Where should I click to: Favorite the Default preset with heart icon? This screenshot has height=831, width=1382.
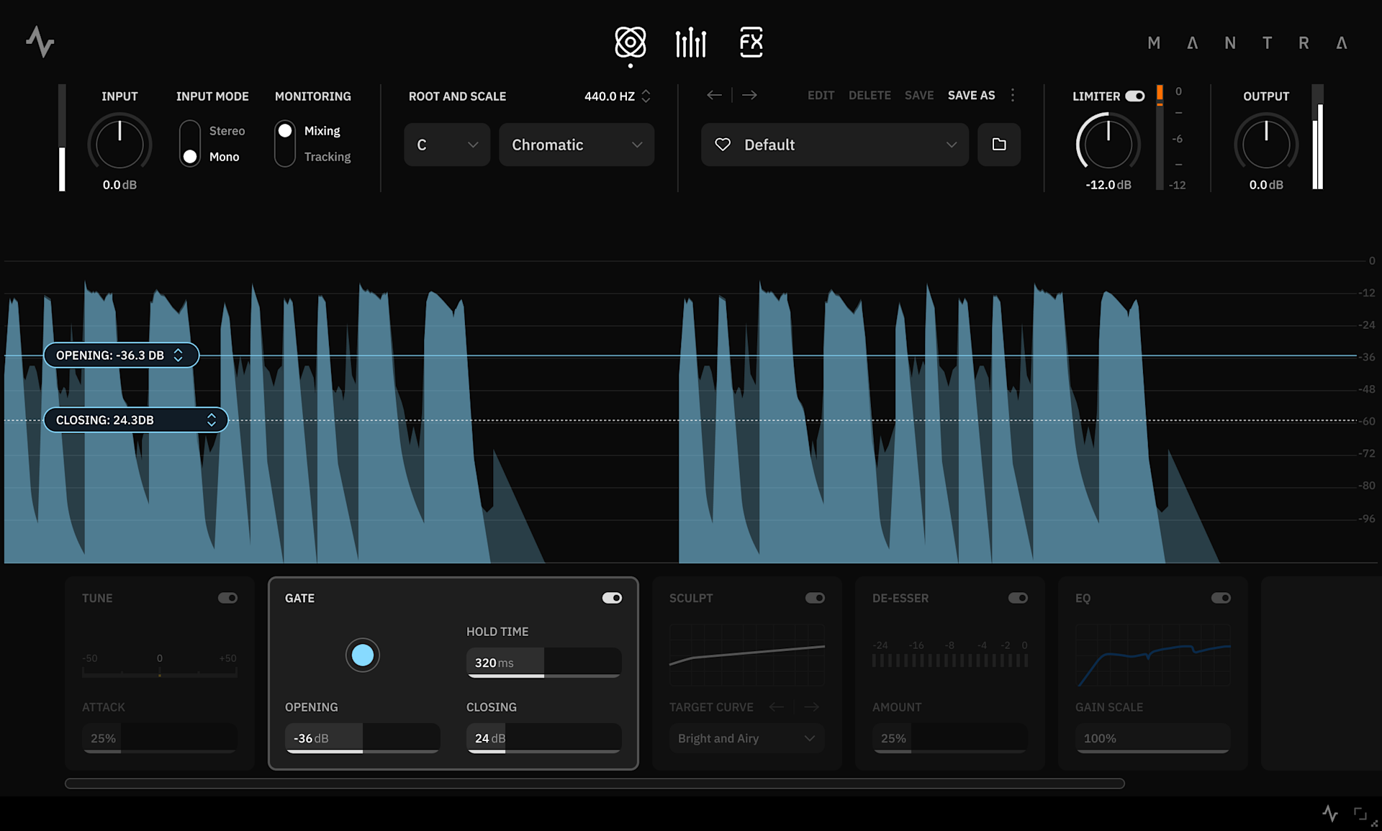click(x=723, y=145)
